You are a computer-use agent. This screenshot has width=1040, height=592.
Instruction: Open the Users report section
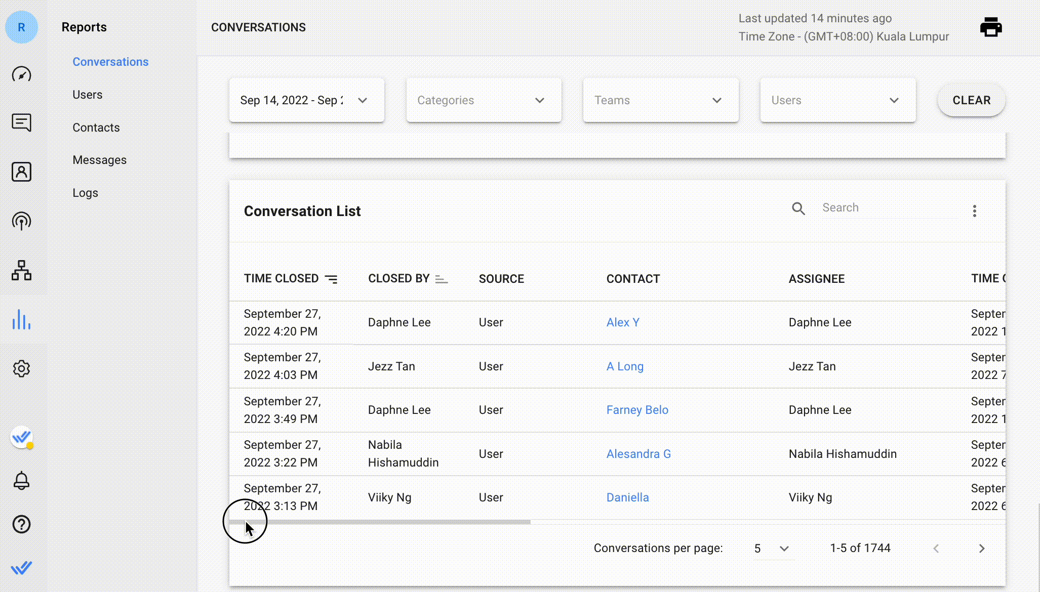(87, 94)
